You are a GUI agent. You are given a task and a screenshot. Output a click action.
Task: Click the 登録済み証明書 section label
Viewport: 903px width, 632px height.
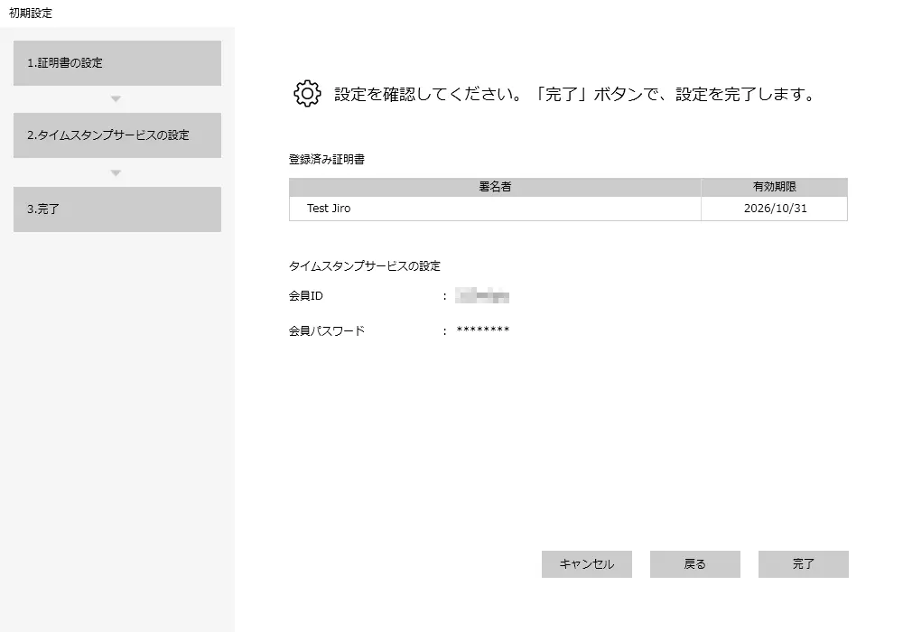[x=326, y=159]
